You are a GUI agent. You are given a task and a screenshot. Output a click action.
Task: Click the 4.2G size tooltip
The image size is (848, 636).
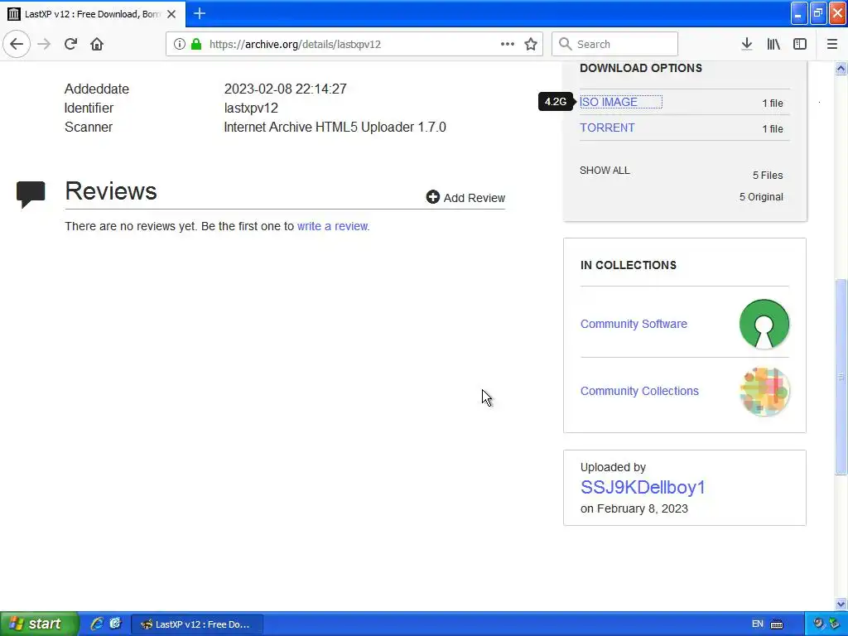(x=556, y=102)
